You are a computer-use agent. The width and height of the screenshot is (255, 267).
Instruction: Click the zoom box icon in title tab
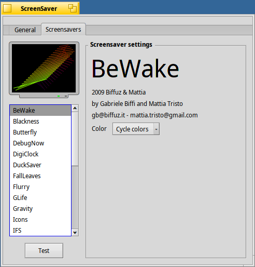coord(73,8)
